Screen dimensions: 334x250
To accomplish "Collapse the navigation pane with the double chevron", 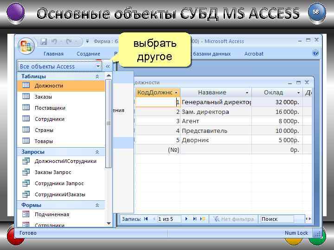I will [108, 66].
